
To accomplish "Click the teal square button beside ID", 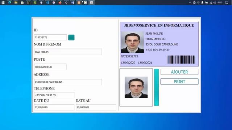I will coord(71,38).
